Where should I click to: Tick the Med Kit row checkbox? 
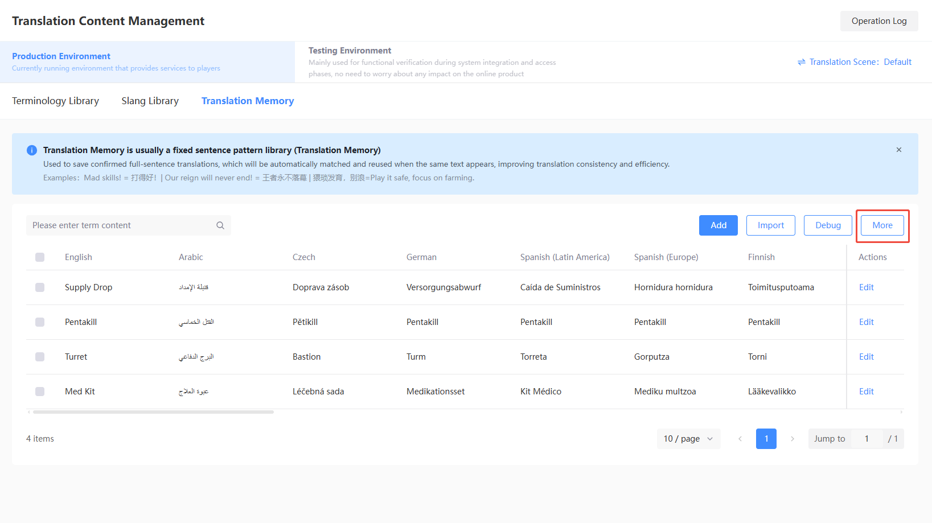[40, 392]
